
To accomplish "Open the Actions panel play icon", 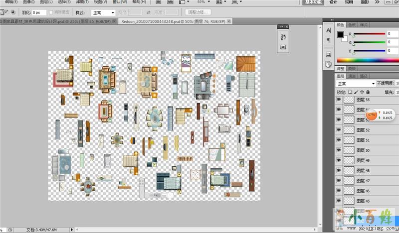I will pyautogui.click(x=283, y=47).
